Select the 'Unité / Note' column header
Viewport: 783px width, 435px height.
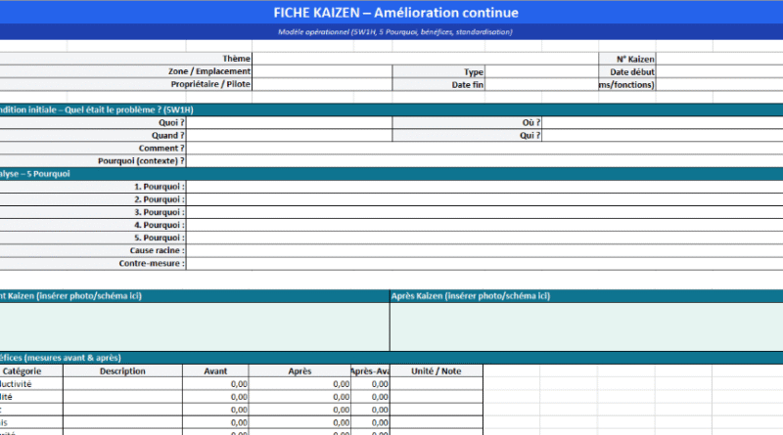coord(437,371)
